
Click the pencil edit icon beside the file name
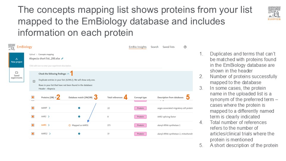point(62,58)
